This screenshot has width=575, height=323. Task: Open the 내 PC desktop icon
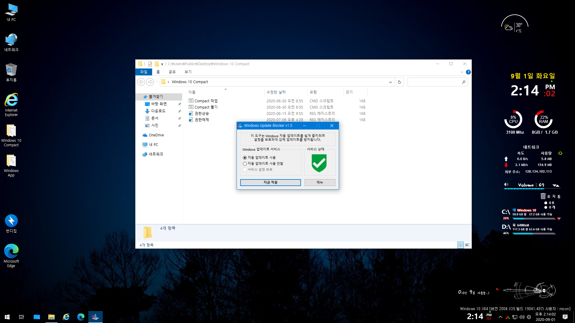point(11,12)
